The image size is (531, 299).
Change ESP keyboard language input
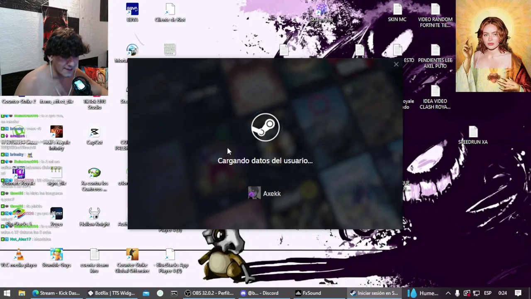(x=488, y=293)
